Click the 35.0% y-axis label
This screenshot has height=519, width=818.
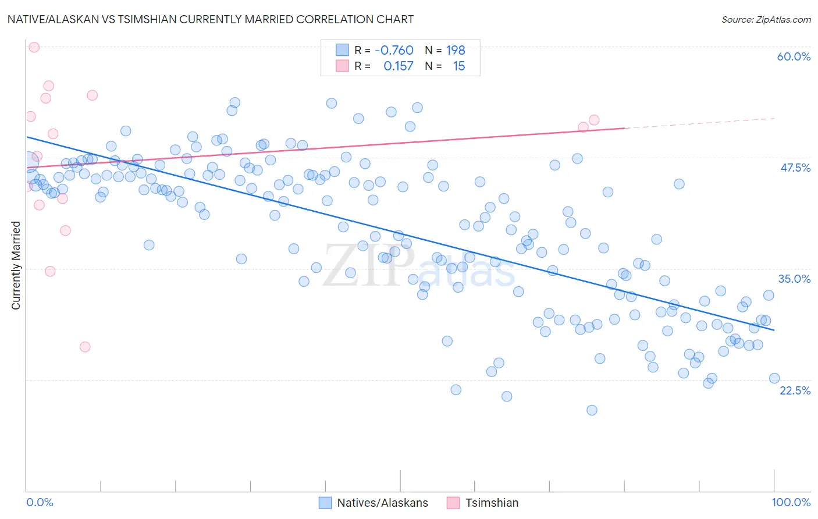point(794,279)
